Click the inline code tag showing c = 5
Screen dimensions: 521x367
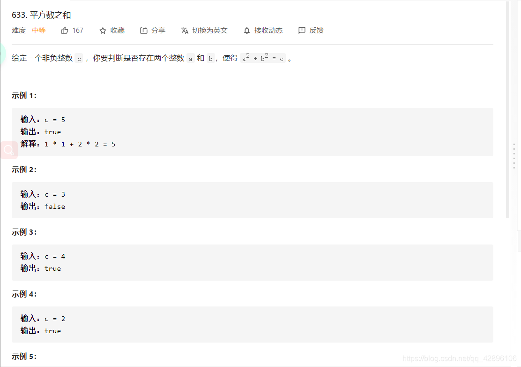tap(54, 120)
